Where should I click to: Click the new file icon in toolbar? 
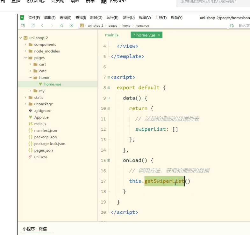pos(23,25)
